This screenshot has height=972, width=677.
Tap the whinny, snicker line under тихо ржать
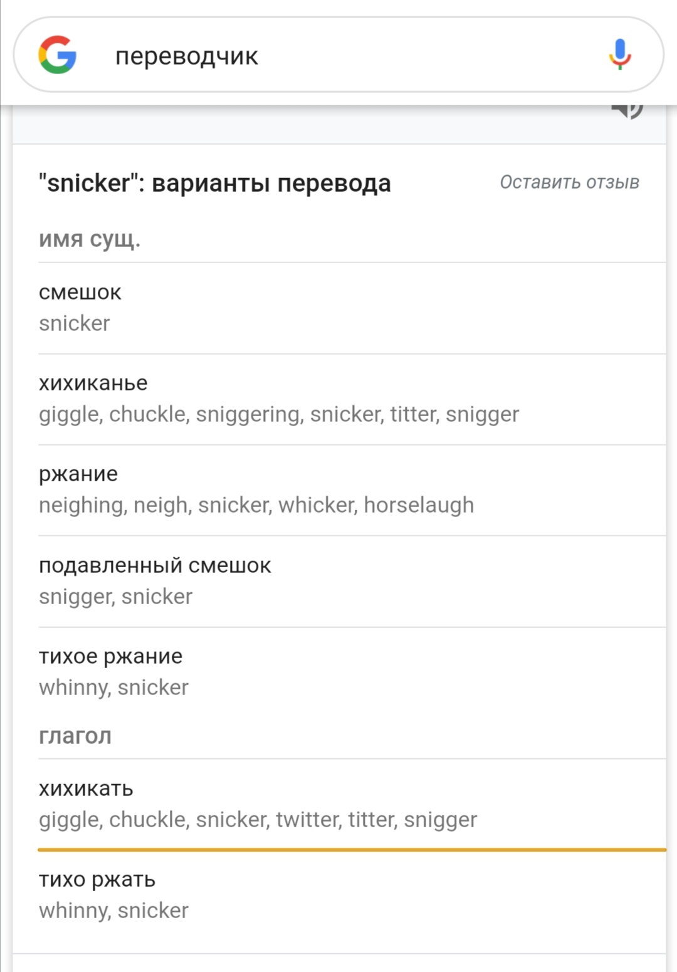click(113, 911)
